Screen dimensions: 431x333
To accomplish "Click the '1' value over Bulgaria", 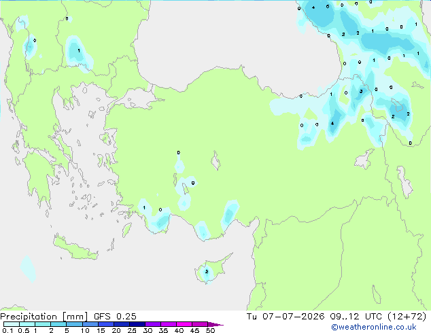I will tap(79, 50).
